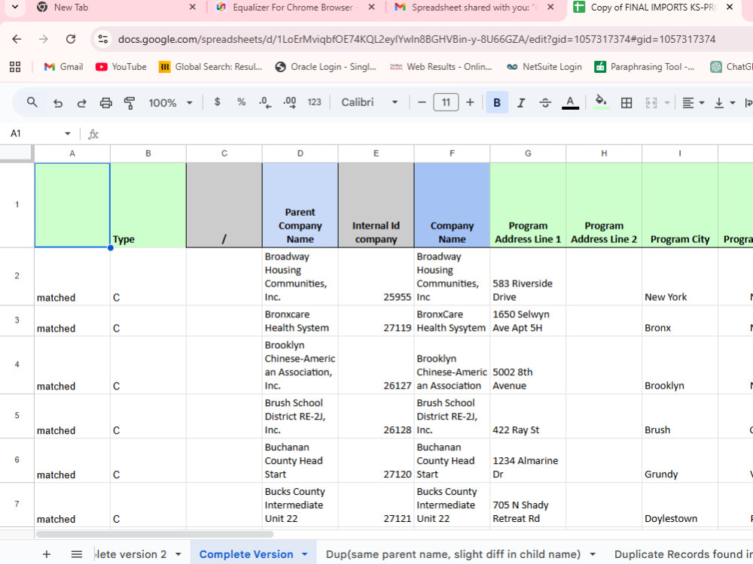Select the cell 583 Riverside Drive
This screenshot has width=753, height=564.
pos(528,277)
